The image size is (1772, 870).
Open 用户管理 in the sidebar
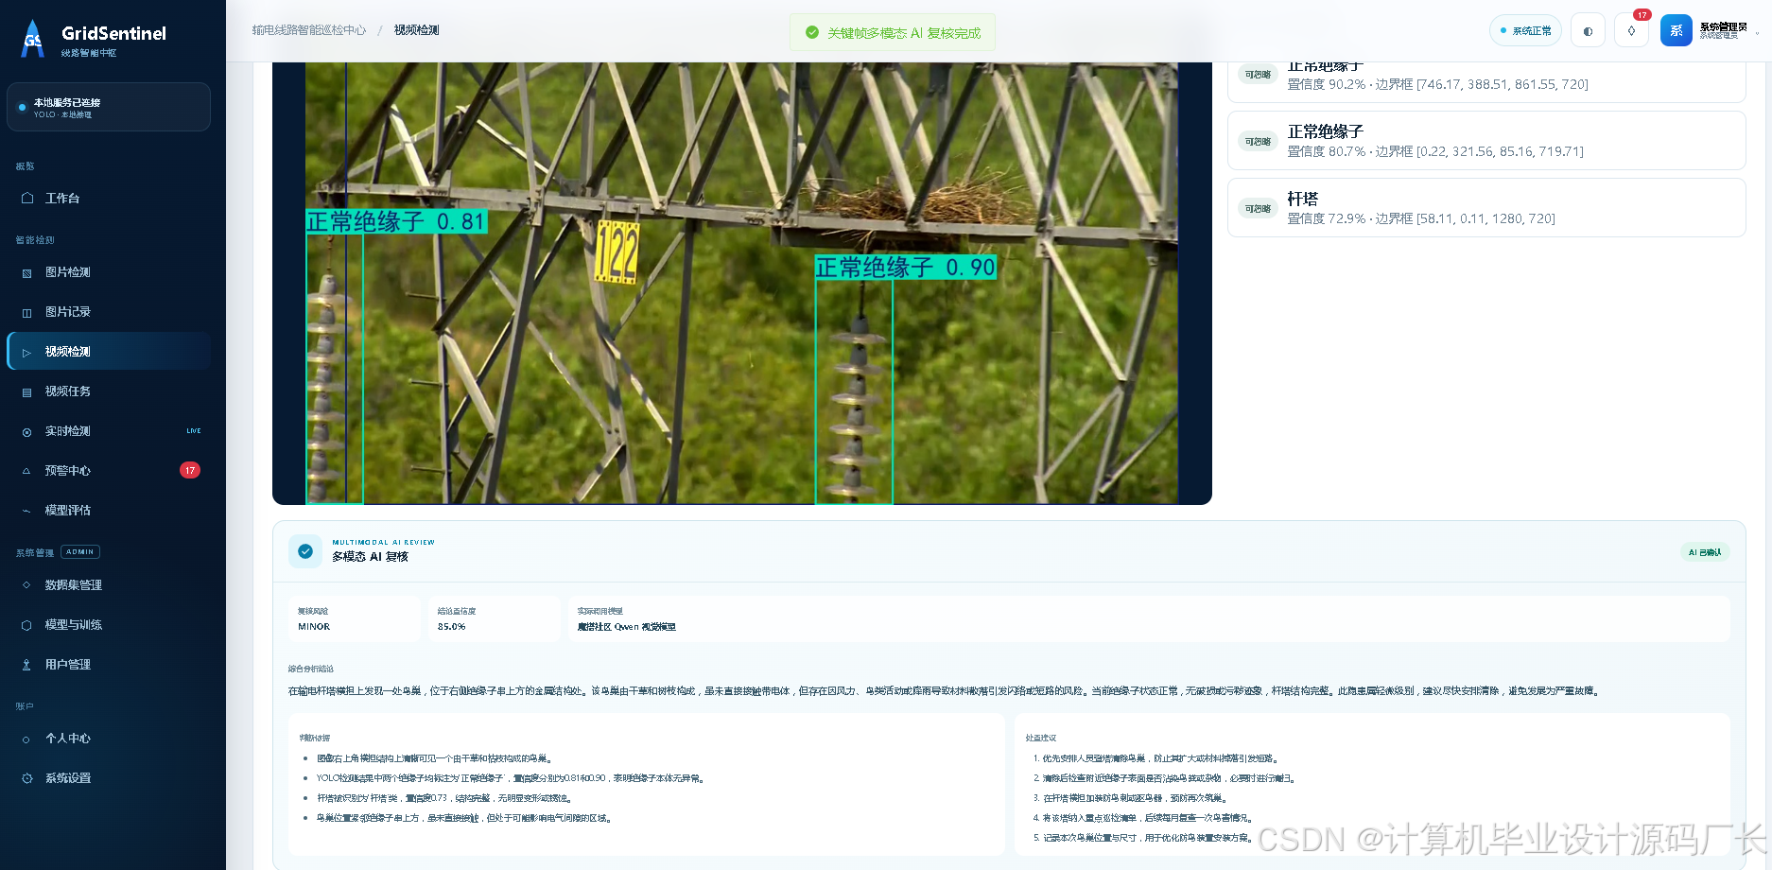tap(109, 665)
